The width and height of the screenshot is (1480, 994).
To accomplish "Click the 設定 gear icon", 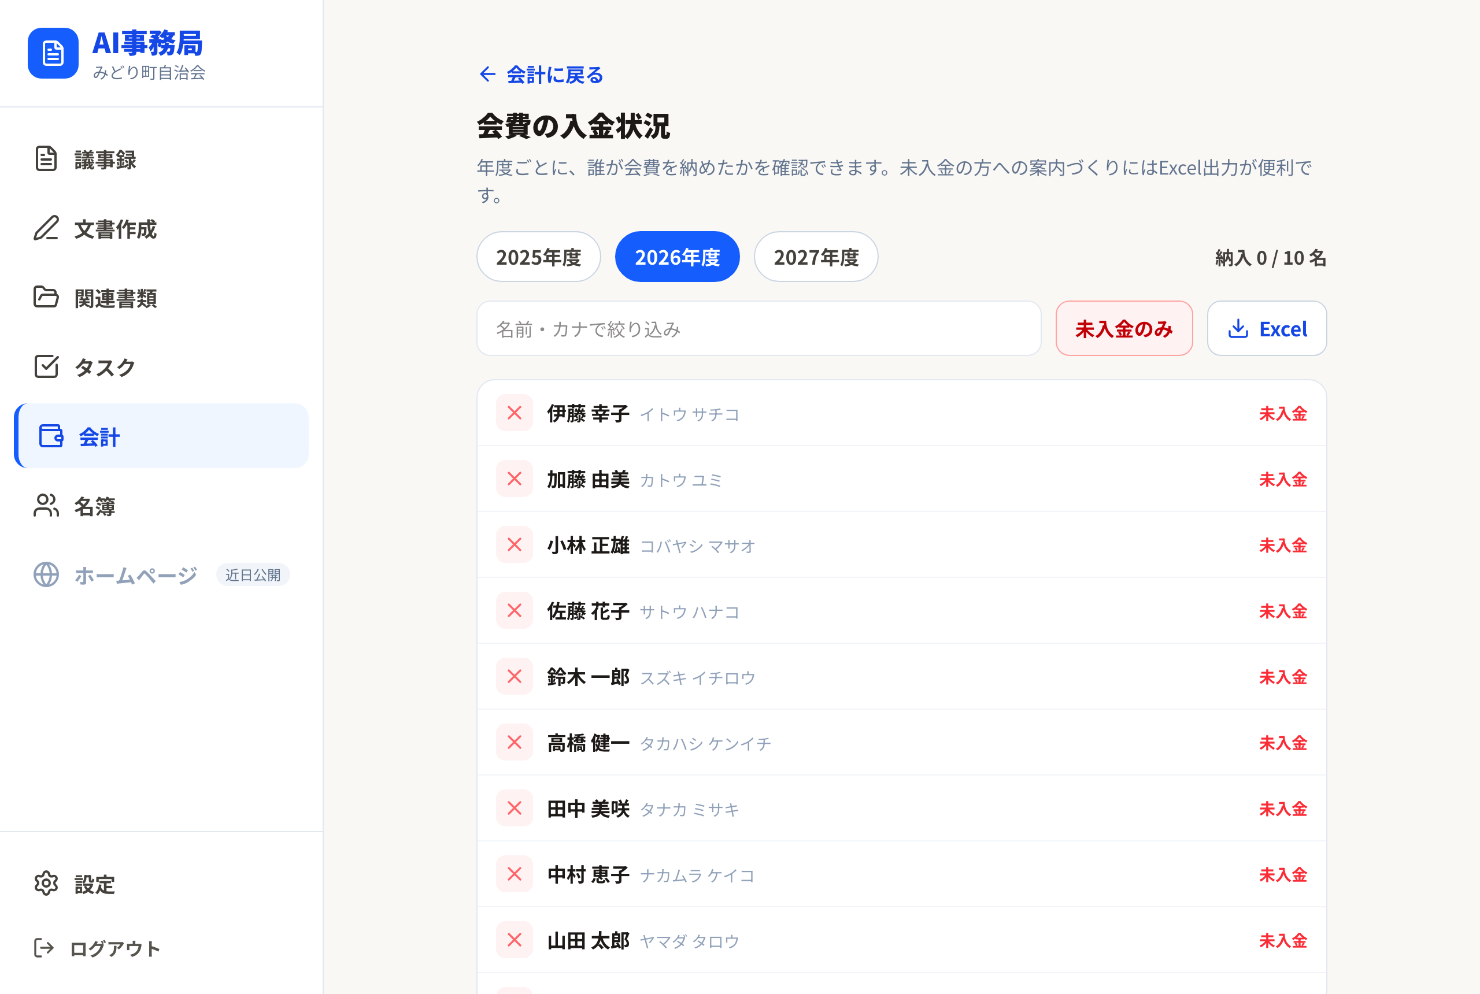I will click(46, 883).
